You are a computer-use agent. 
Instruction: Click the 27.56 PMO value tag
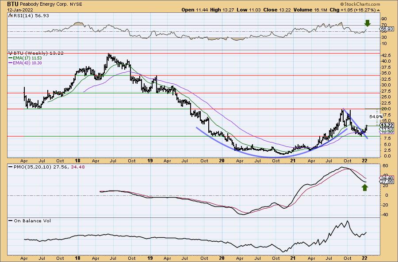point(387,182)
